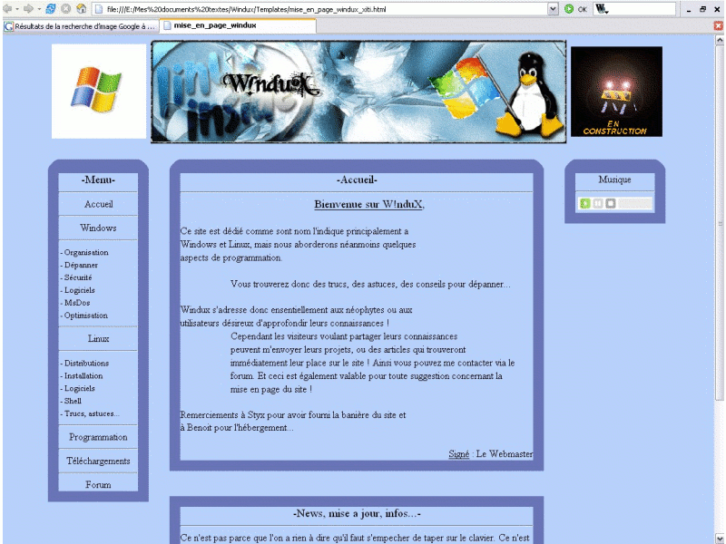Click the Stop loading icon
The width and height of the screenshot is (726, 544).
tap(66, 8)
